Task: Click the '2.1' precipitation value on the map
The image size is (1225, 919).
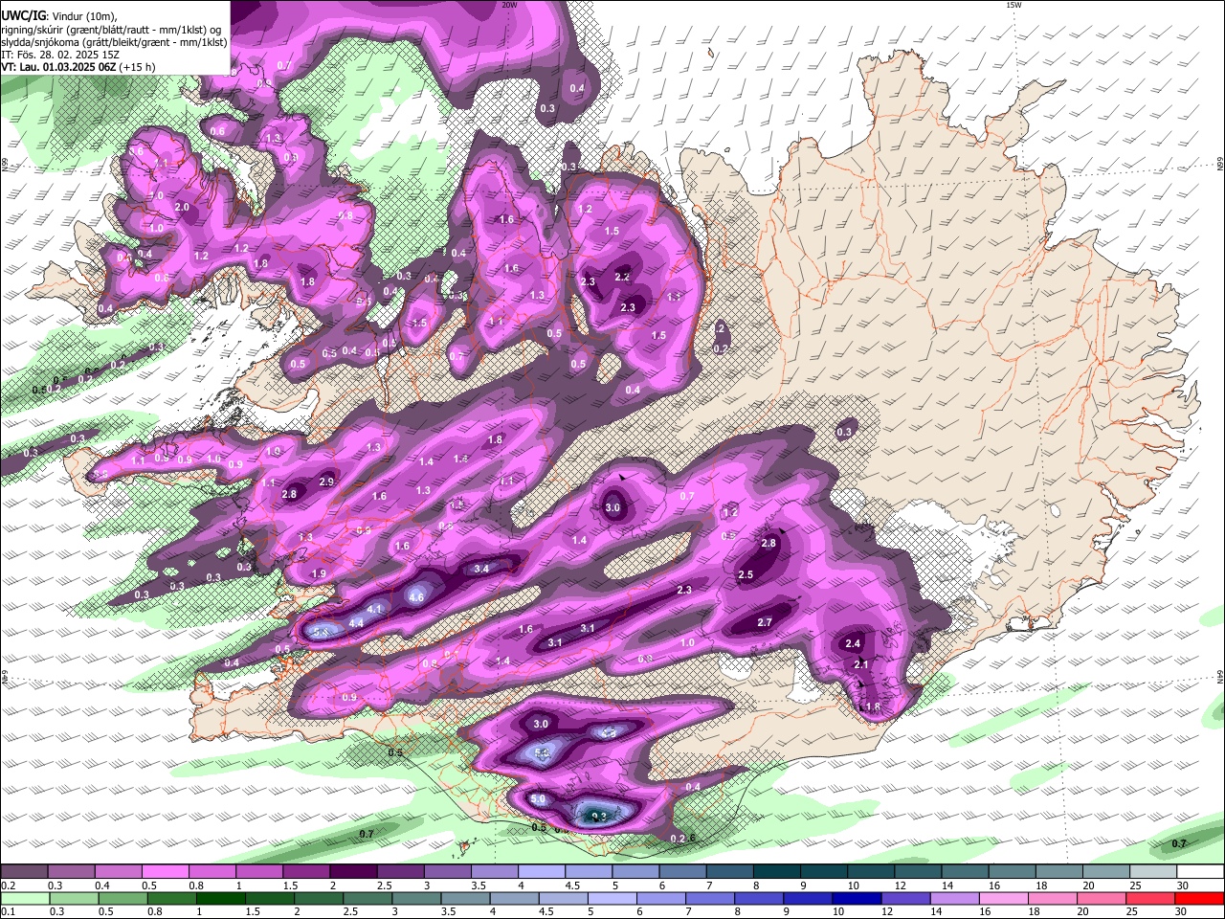Action: point(861,664)
